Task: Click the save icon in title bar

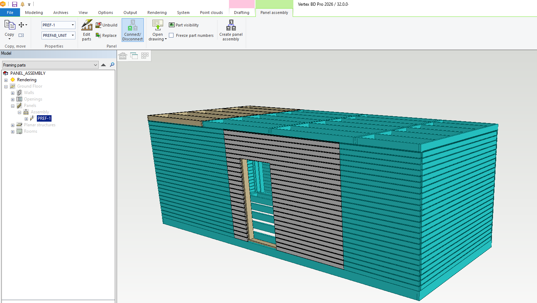Action: (x=15, y=4)
